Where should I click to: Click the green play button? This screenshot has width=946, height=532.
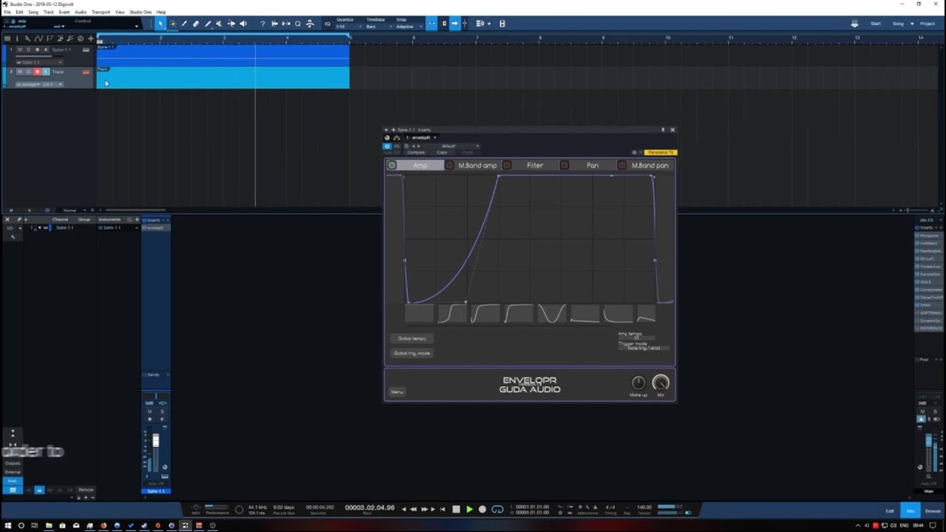coord(469,509)
